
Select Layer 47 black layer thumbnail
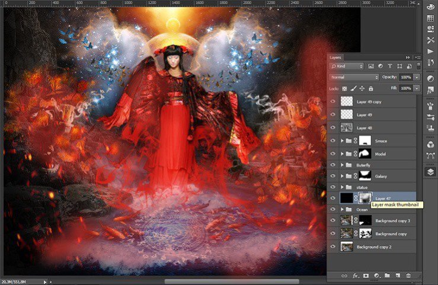pos(346,198)
